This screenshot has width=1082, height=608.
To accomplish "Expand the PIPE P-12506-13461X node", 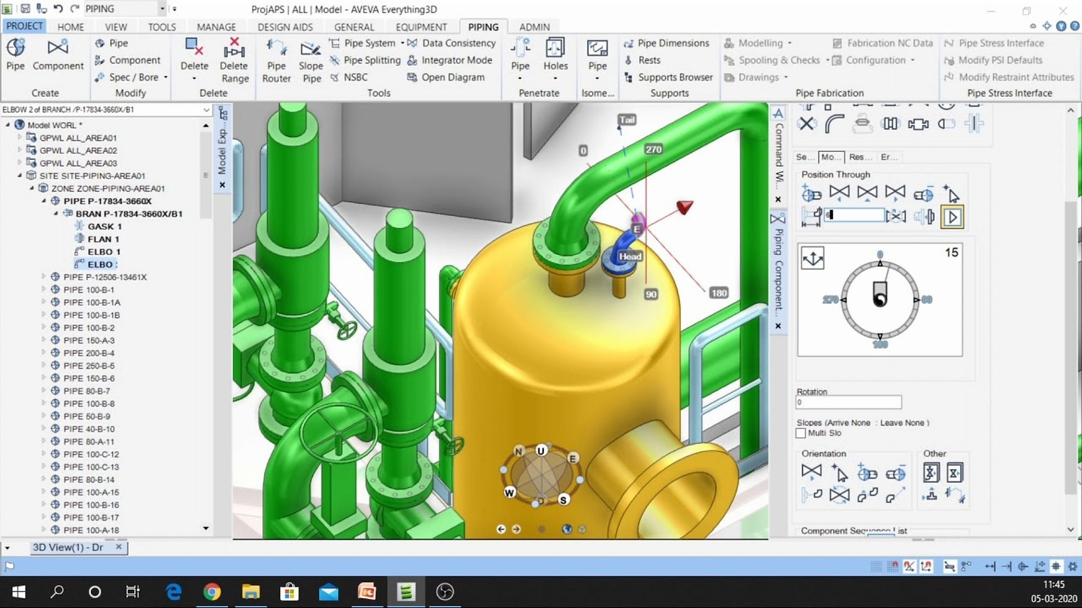I will (x=43, y=277).
